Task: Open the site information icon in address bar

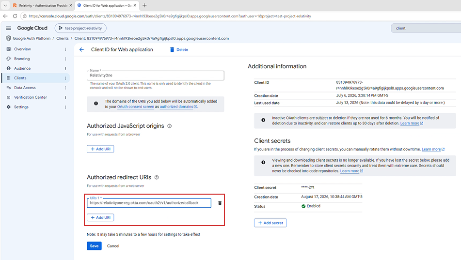Action: [24, 16]
